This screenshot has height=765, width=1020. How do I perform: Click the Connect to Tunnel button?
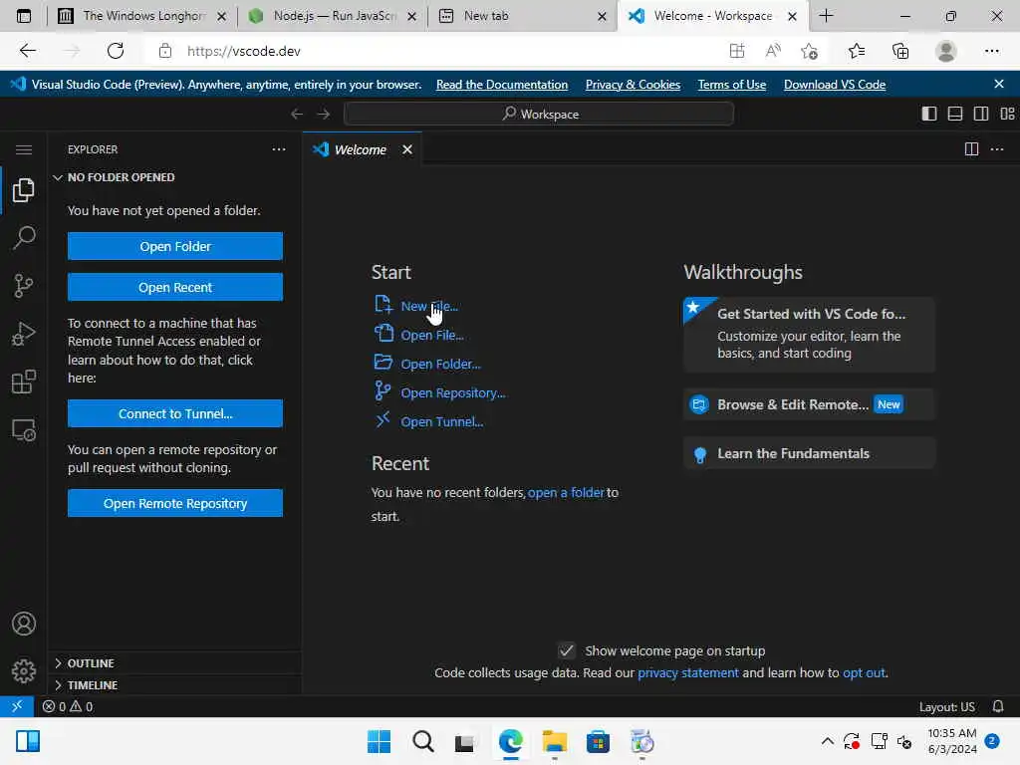coord(175,413)
